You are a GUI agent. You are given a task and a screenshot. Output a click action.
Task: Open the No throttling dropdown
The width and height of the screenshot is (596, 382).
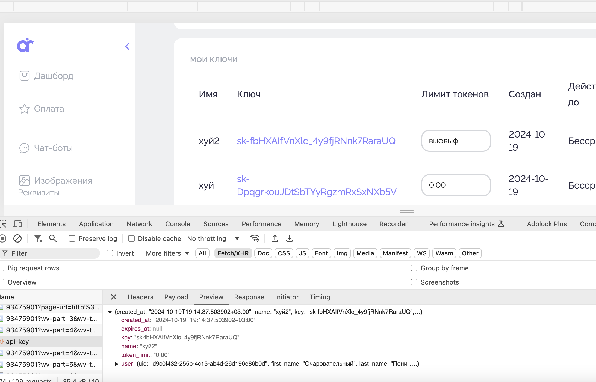pos(213,239)
